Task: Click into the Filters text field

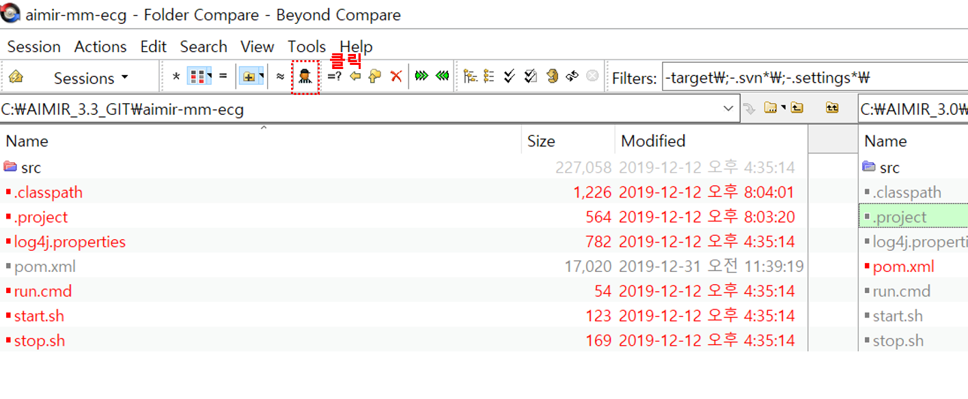Action: pyautogui.click(x=815, y=78)
